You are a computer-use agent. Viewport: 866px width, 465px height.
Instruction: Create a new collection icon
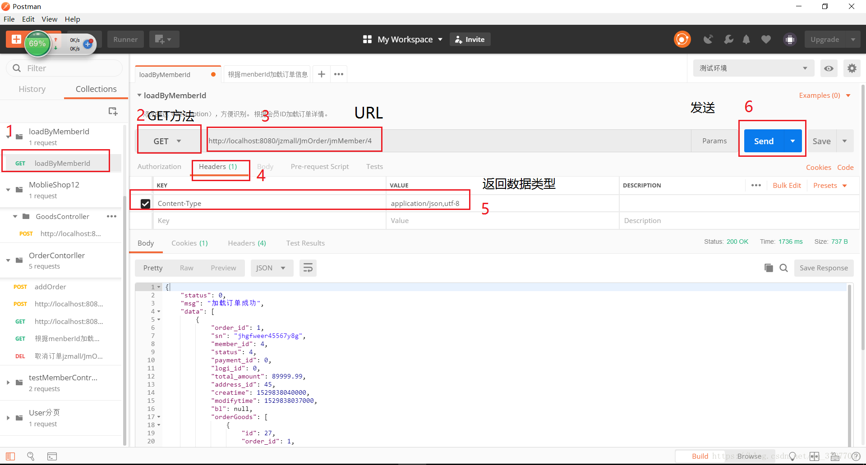click(113, 111)
